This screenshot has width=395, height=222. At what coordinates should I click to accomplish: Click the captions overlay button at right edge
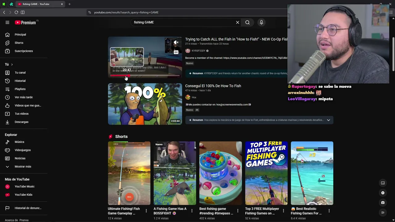(x=383, y=183)
